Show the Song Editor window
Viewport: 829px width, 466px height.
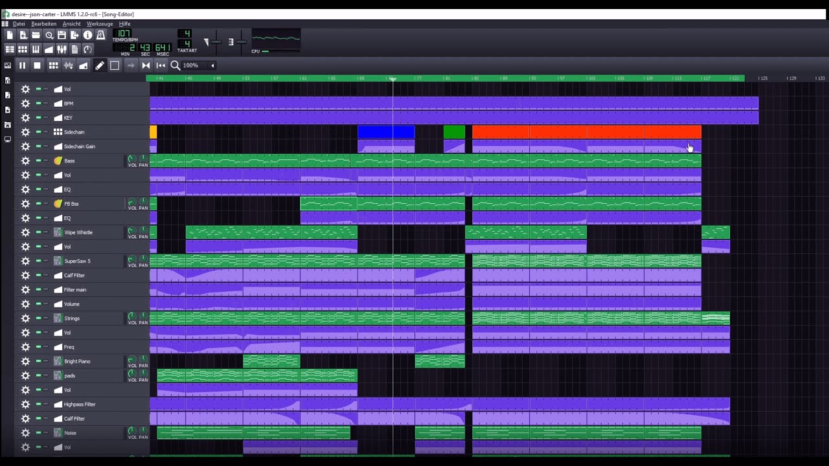click(10, 49)
